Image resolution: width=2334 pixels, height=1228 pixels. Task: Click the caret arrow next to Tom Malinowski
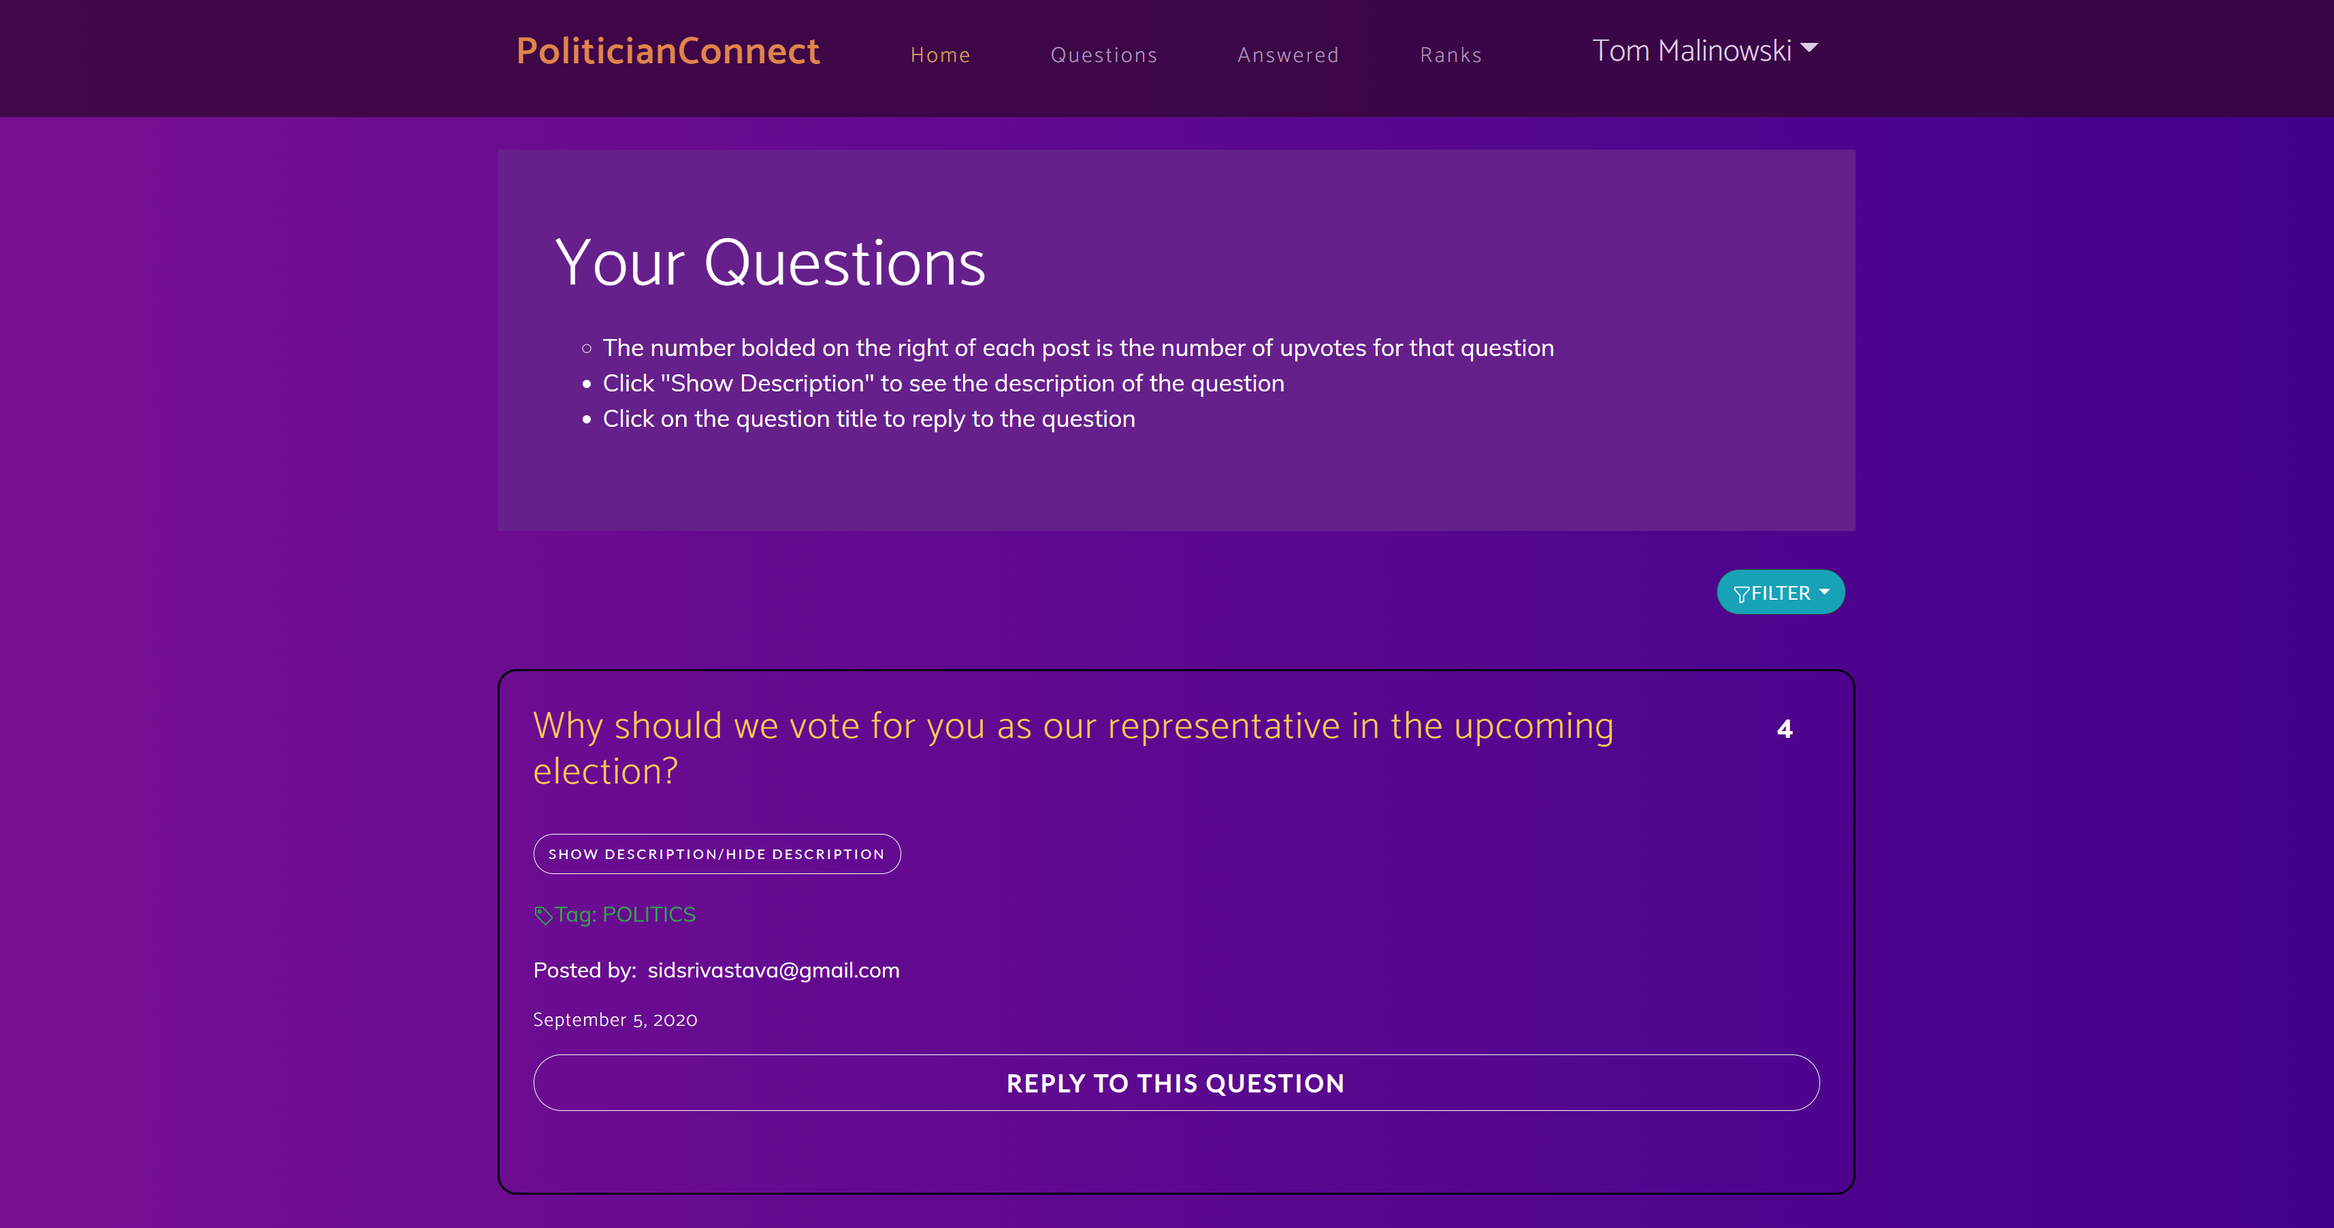coord(1809,47)
